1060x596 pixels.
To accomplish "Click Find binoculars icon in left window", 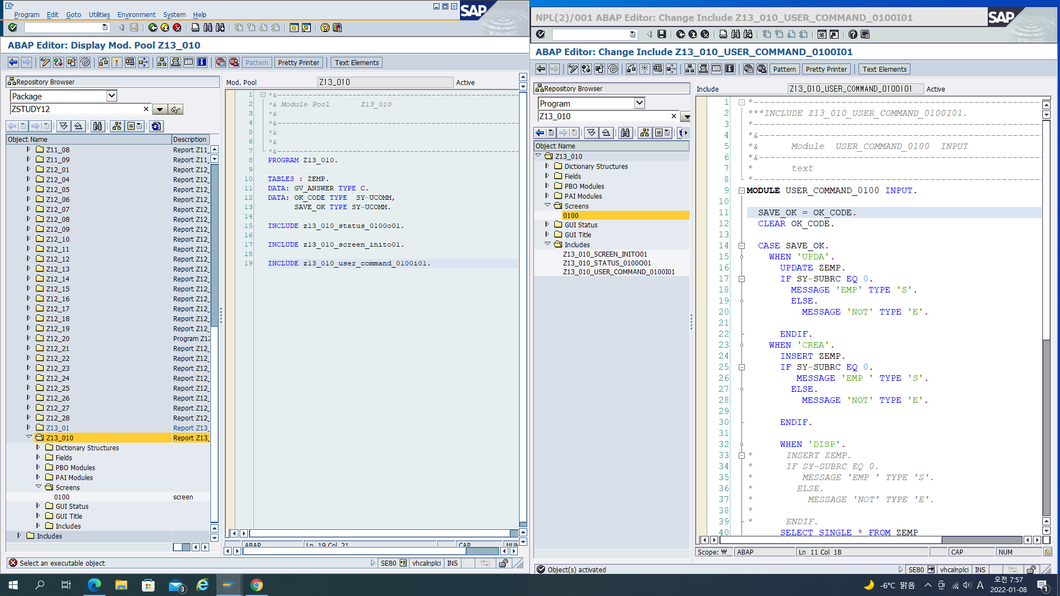I will [x=208, y=28].
